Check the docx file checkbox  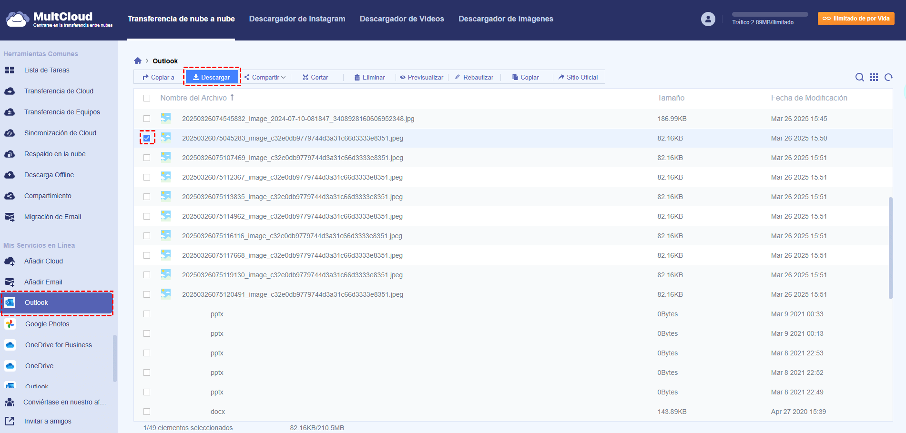[x=147, y=412]
